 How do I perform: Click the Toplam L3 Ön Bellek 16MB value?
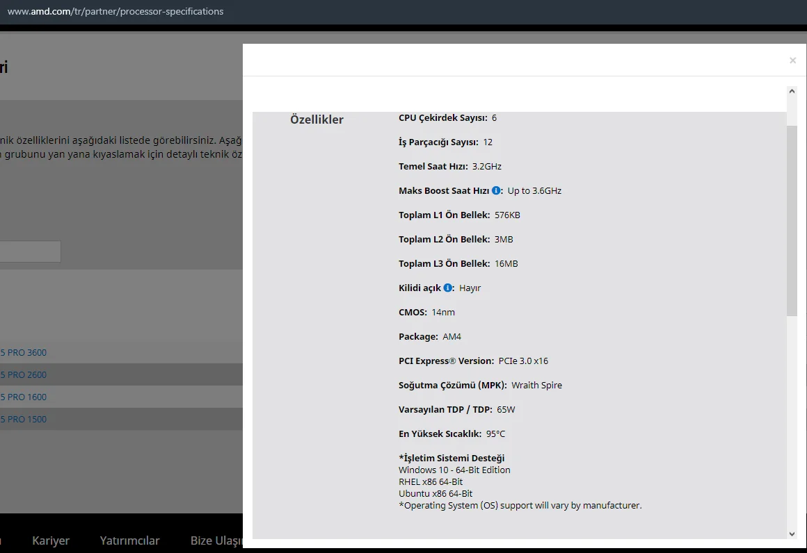click(506, 263)
